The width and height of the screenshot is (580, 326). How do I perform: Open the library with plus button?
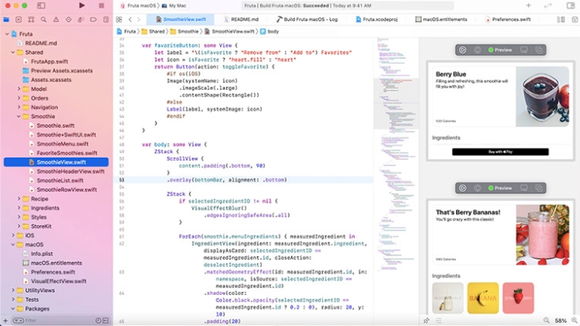528,6
